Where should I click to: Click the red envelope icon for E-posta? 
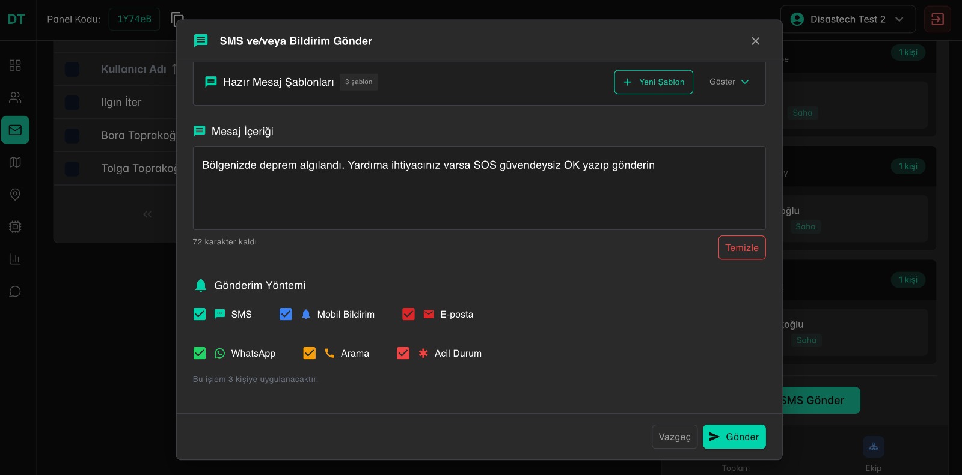click(x=429, y=314)
